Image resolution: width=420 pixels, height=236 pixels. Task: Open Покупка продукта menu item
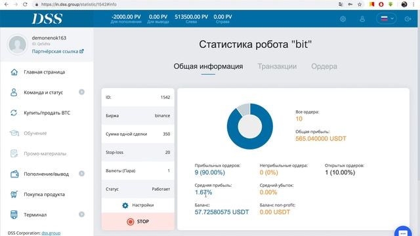pos(44,194)
